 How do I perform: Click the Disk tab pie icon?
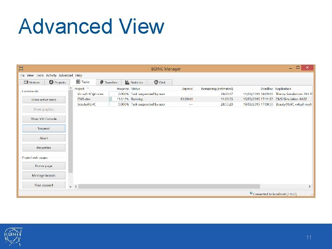(x=156, y=82)
